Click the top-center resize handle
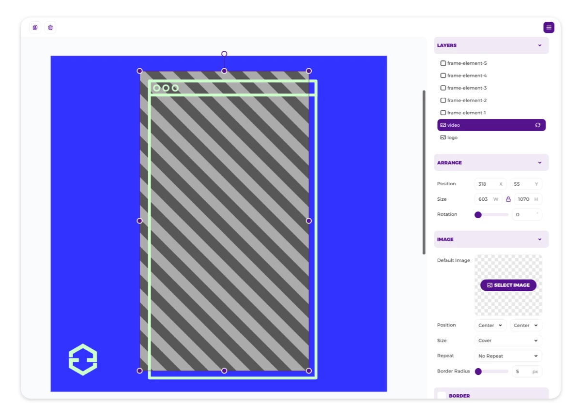581x417 pixels. pos(224,71)
